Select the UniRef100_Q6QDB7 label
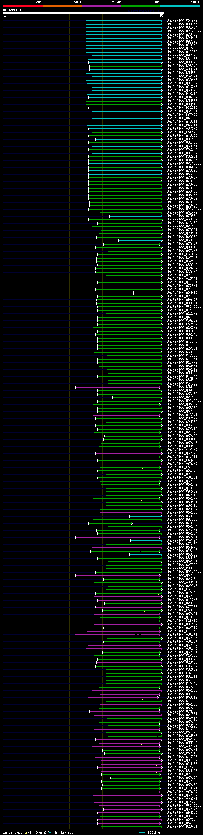Image resolution: width=203 pixels, height=835 pixels. pyautogui.click(x=182, y=516)
